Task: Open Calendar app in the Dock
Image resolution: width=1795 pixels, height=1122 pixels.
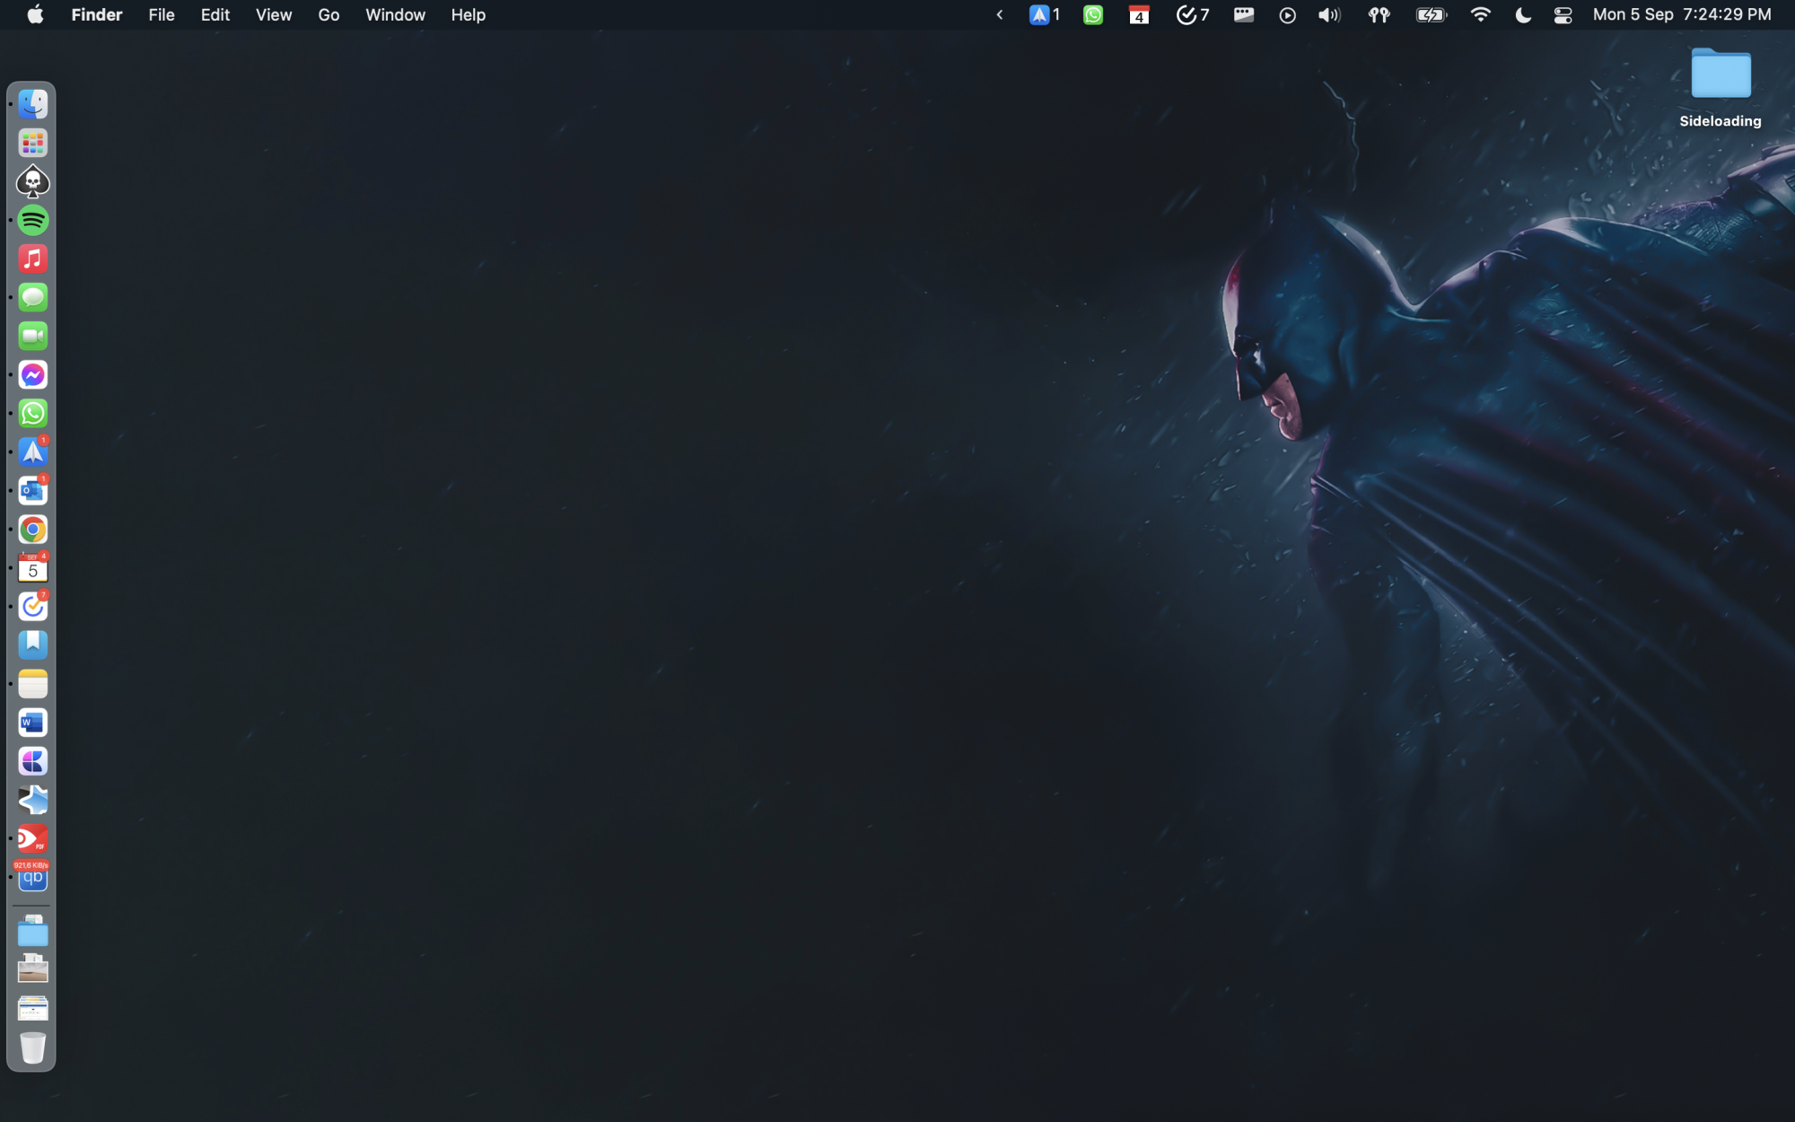Action: point(32,567)
